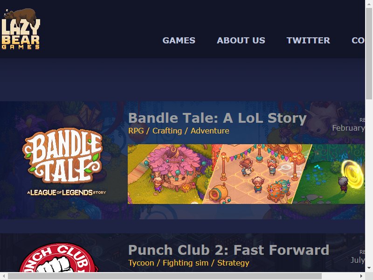Click Tycoon / Fighting sim / Strategy text

coord(189,263)
